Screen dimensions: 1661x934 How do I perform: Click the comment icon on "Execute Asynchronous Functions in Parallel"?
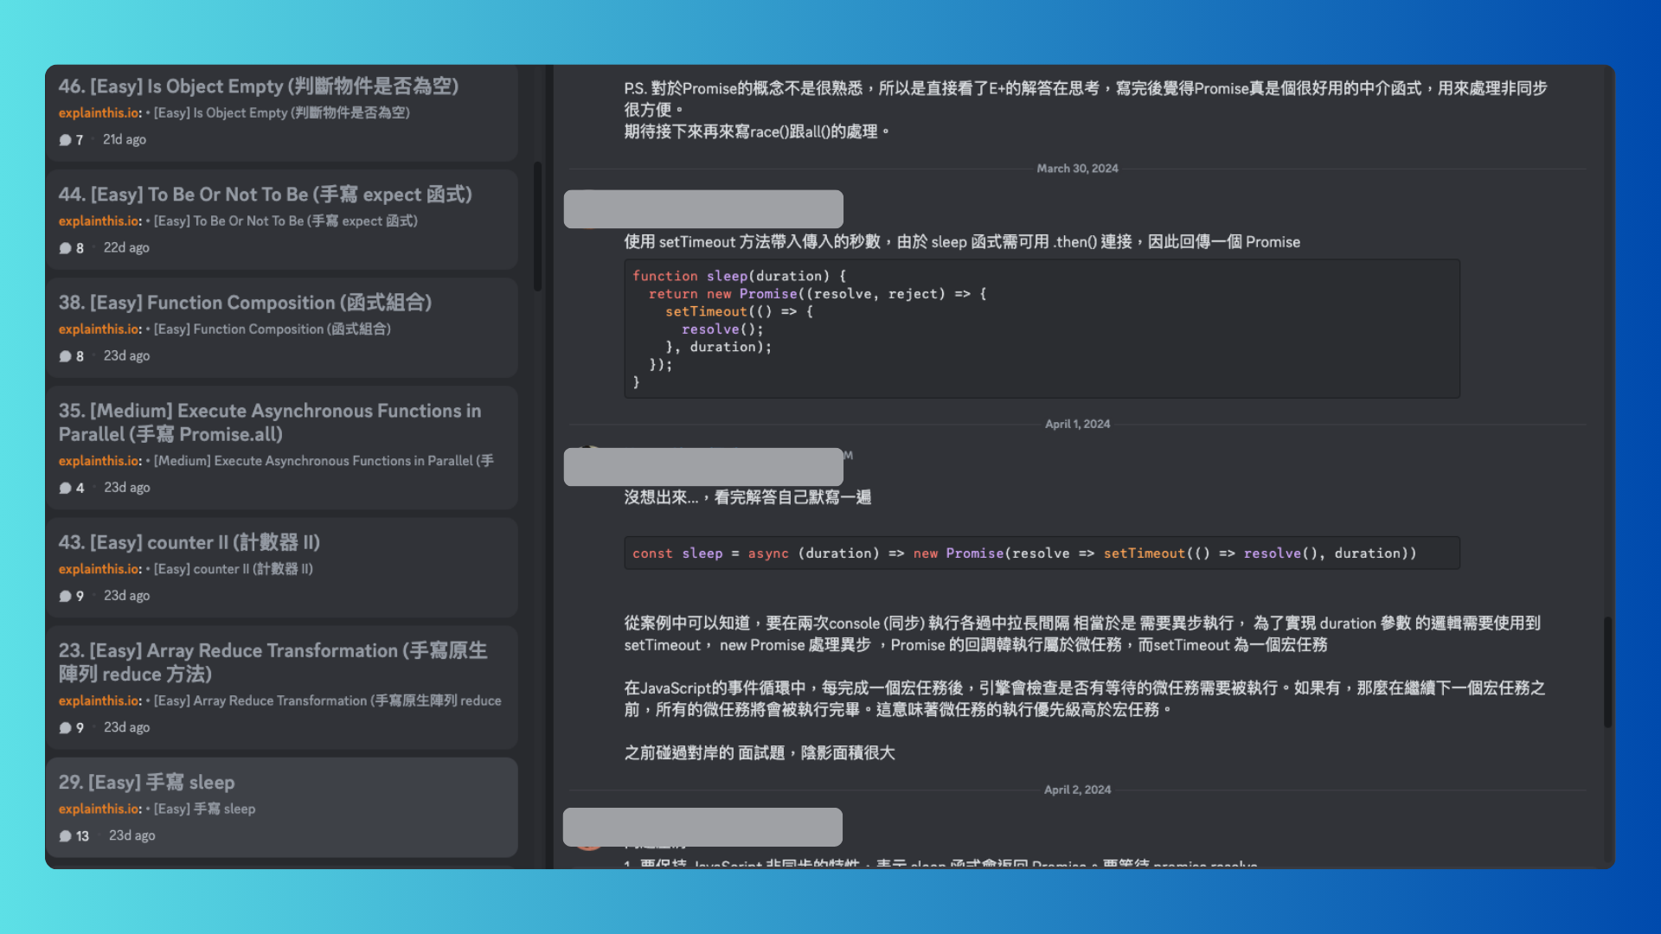65,487
